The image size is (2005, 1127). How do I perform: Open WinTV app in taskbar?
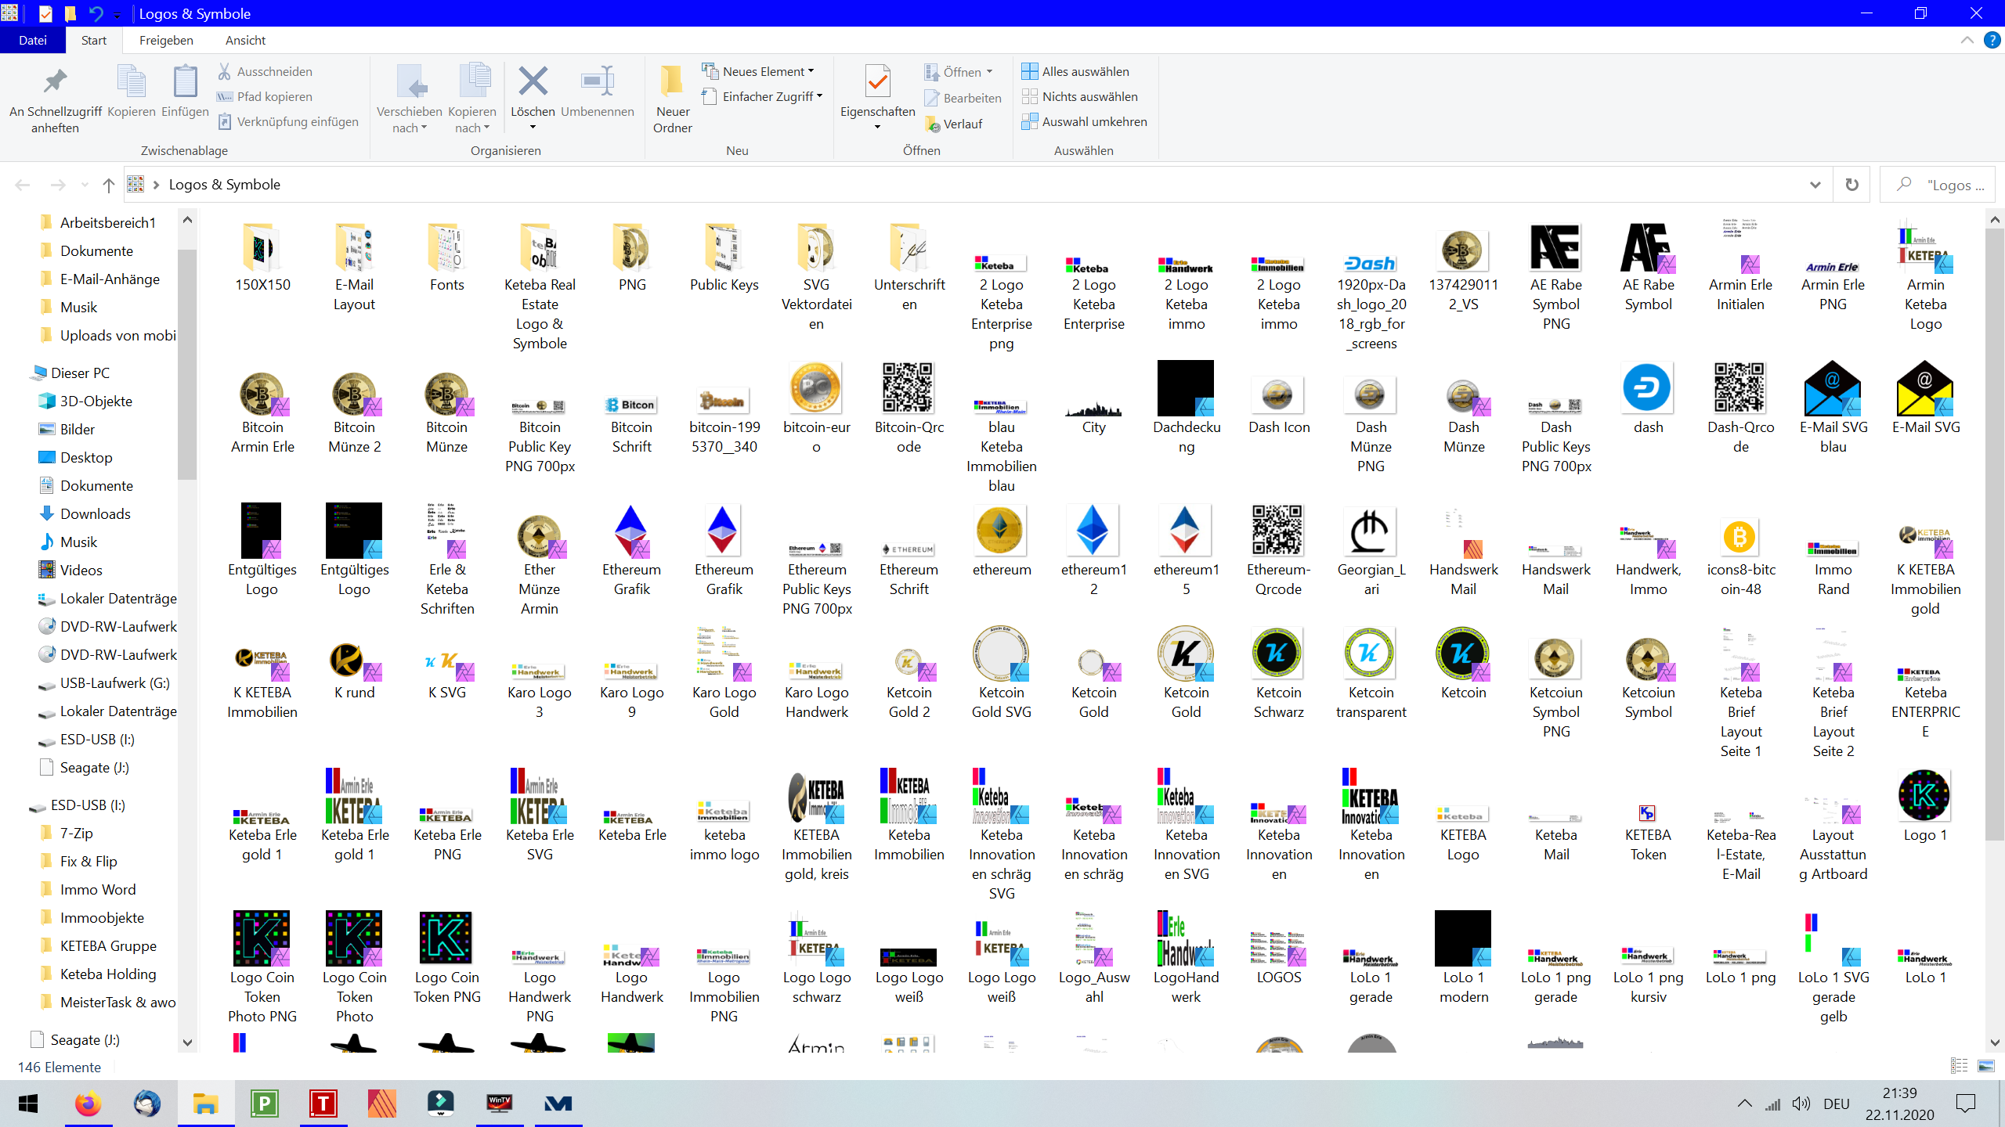pos(499,1104)
